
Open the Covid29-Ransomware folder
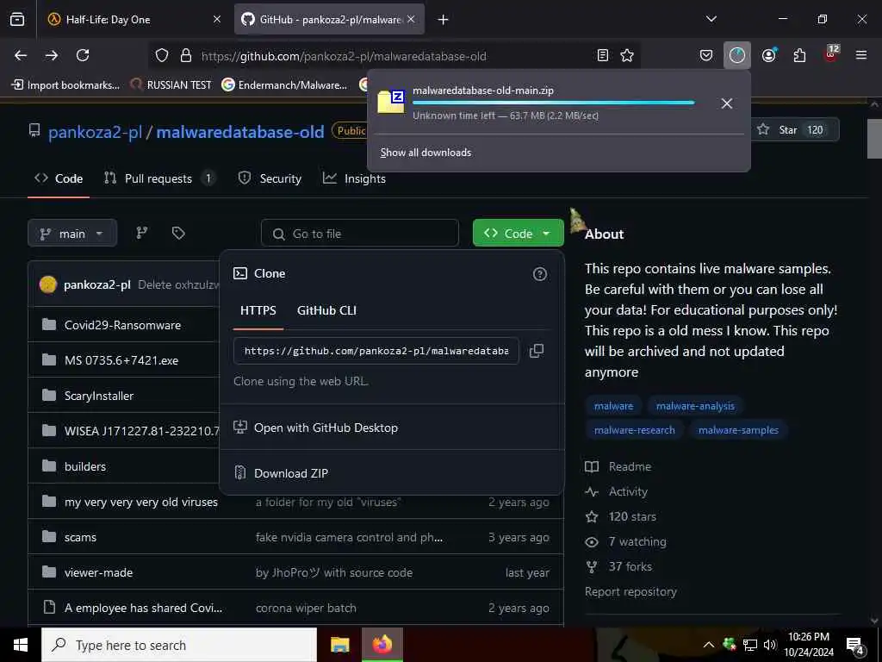click(122, 325)
